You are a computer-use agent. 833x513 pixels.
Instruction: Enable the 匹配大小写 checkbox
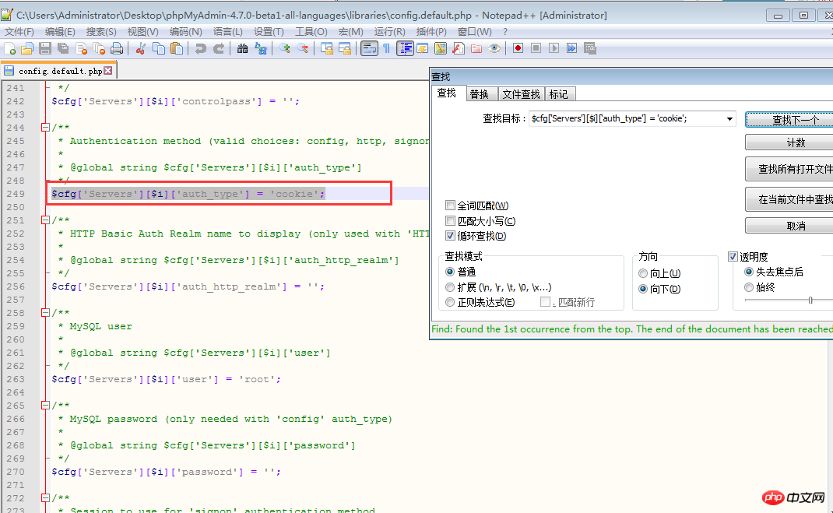coord(451,220)
